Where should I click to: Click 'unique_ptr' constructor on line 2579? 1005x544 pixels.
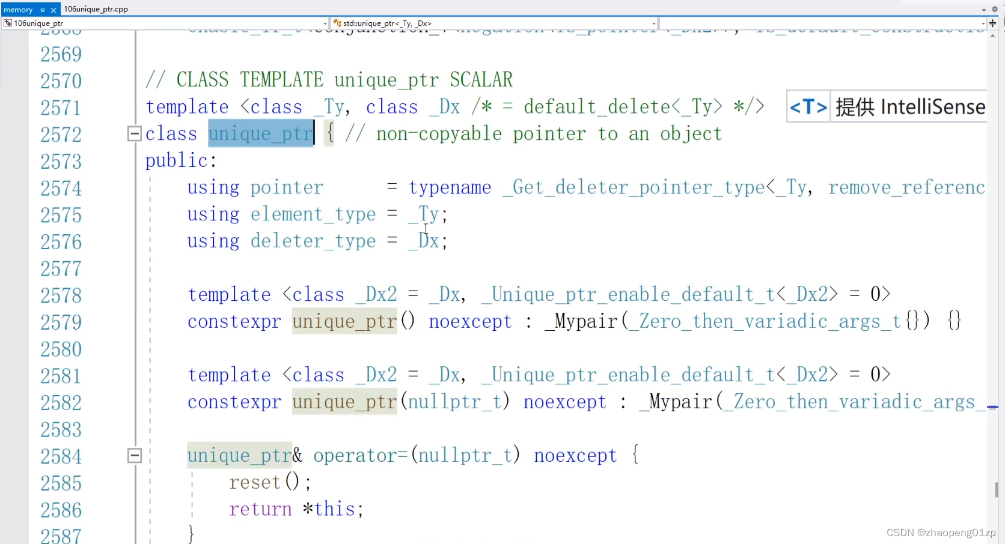click(x=344, y=322)
